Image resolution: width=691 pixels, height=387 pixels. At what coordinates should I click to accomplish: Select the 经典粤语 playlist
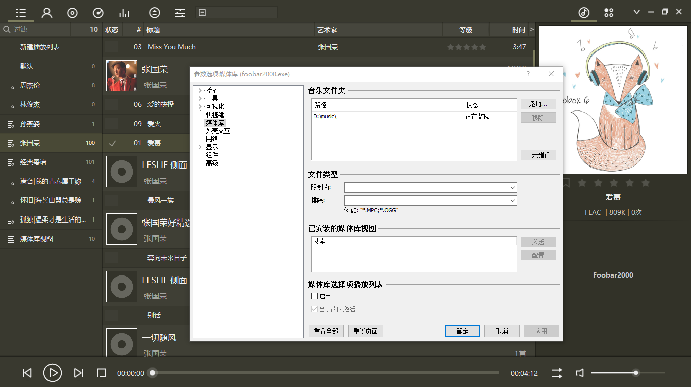[51, 162]
